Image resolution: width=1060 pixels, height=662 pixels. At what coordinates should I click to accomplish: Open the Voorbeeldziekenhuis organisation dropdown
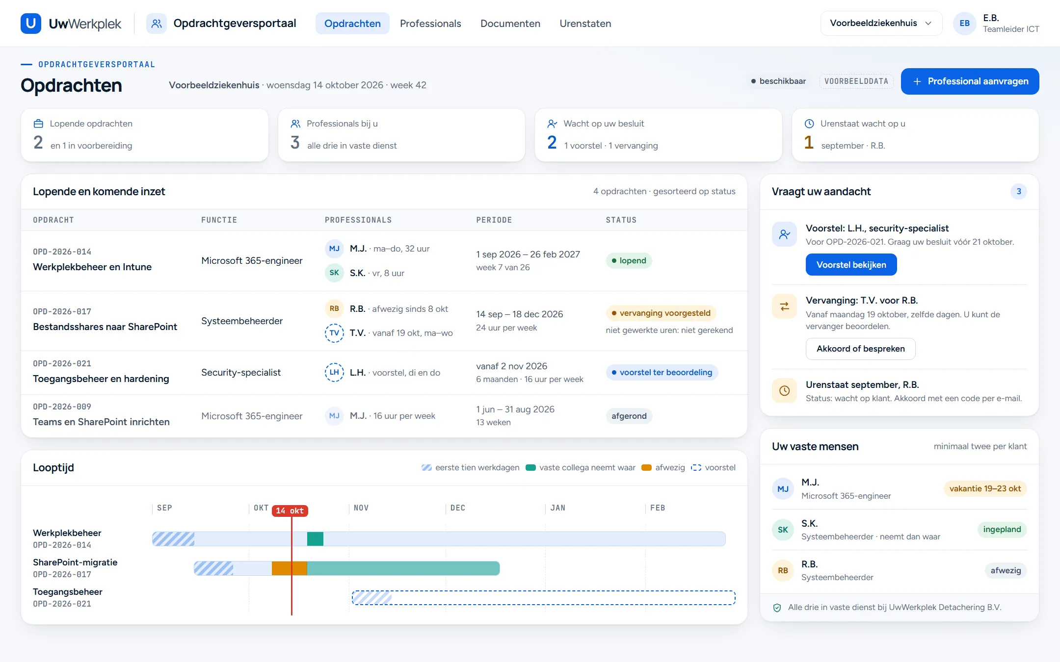881,23
